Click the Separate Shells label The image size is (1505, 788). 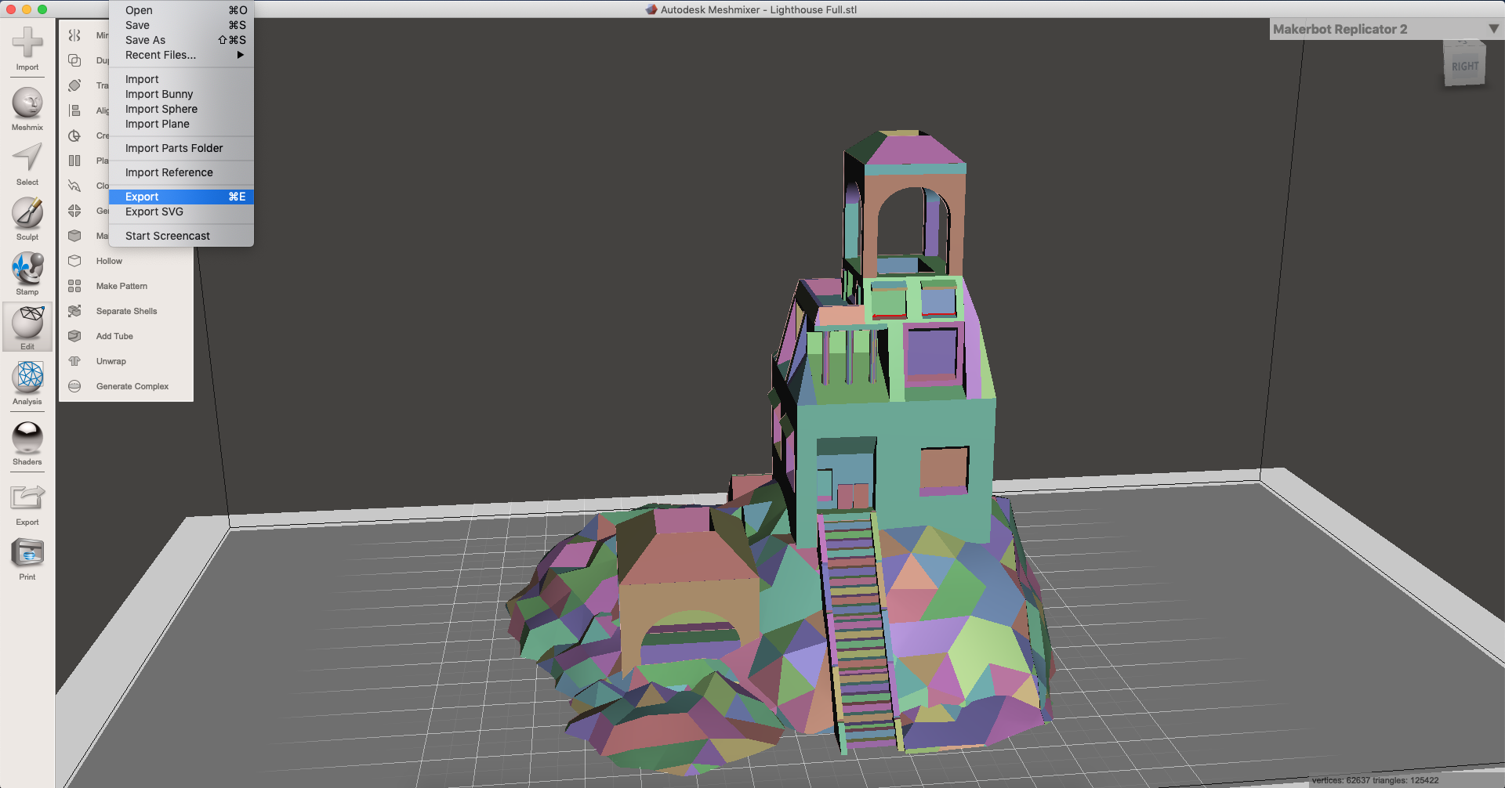tap(126, 311)
